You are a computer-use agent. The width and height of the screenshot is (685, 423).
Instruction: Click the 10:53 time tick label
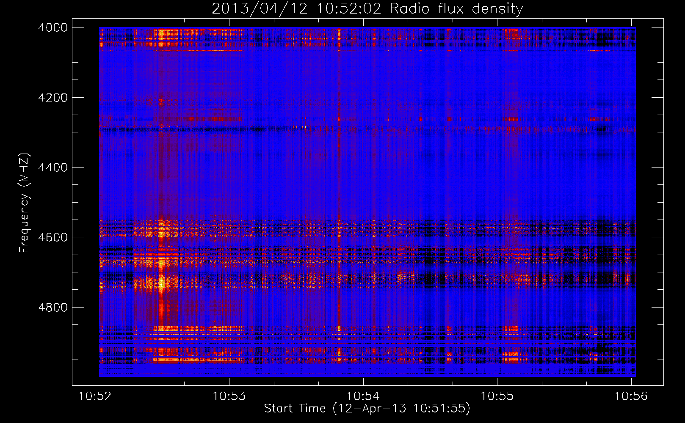229,396
